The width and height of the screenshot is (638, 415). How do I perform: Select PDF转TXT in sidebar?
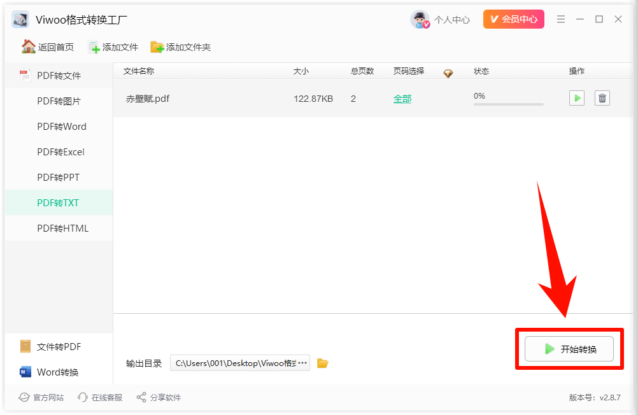tap(58, 202)
